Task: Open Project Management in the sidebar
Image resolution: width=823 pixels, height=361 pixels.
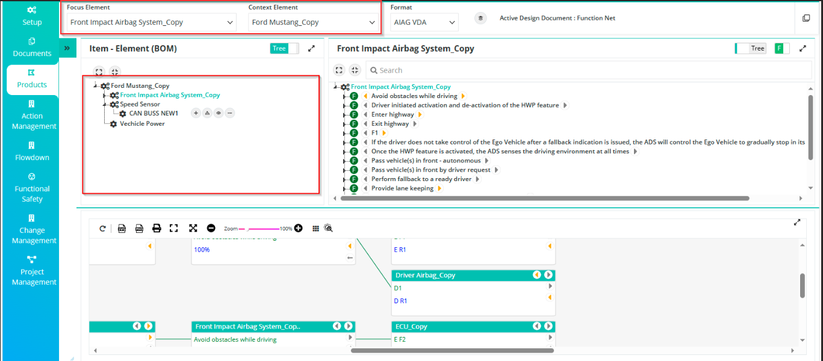Action: (32, 271)
